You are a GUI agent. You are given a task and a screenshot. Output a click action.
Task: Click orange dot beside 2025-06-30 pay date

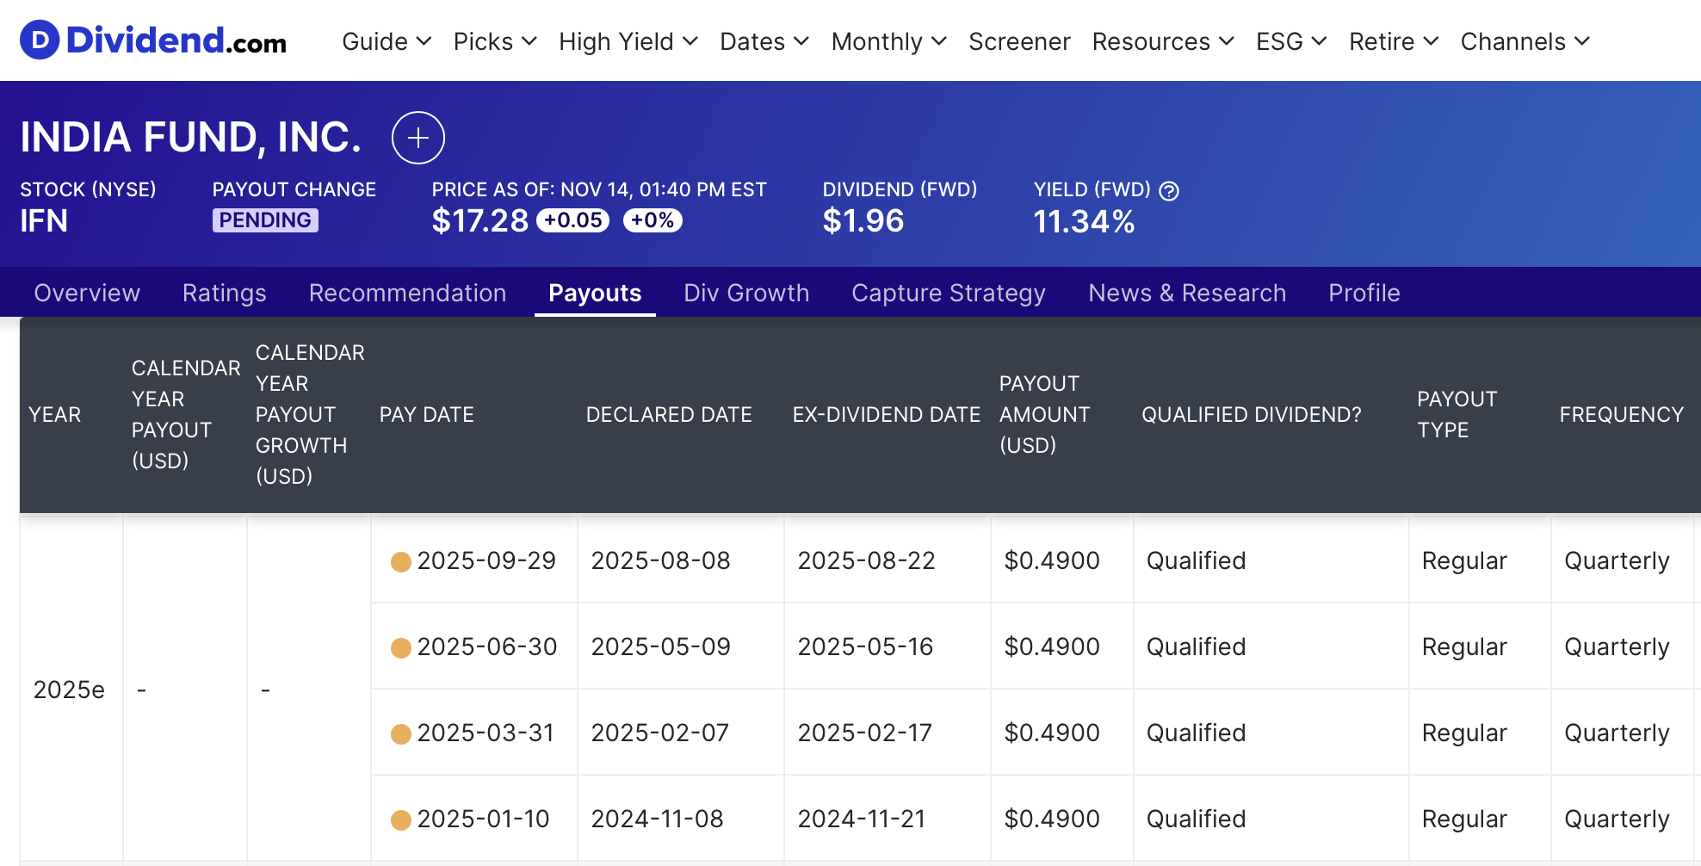tap(400, 648)
